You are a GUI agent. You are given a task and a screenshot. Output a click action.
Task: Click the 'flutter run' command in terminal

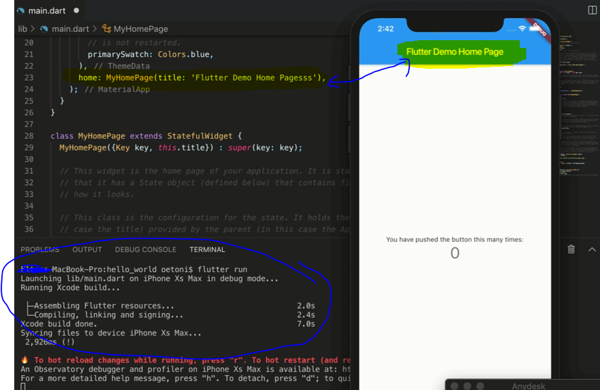[x=222, y=270]
